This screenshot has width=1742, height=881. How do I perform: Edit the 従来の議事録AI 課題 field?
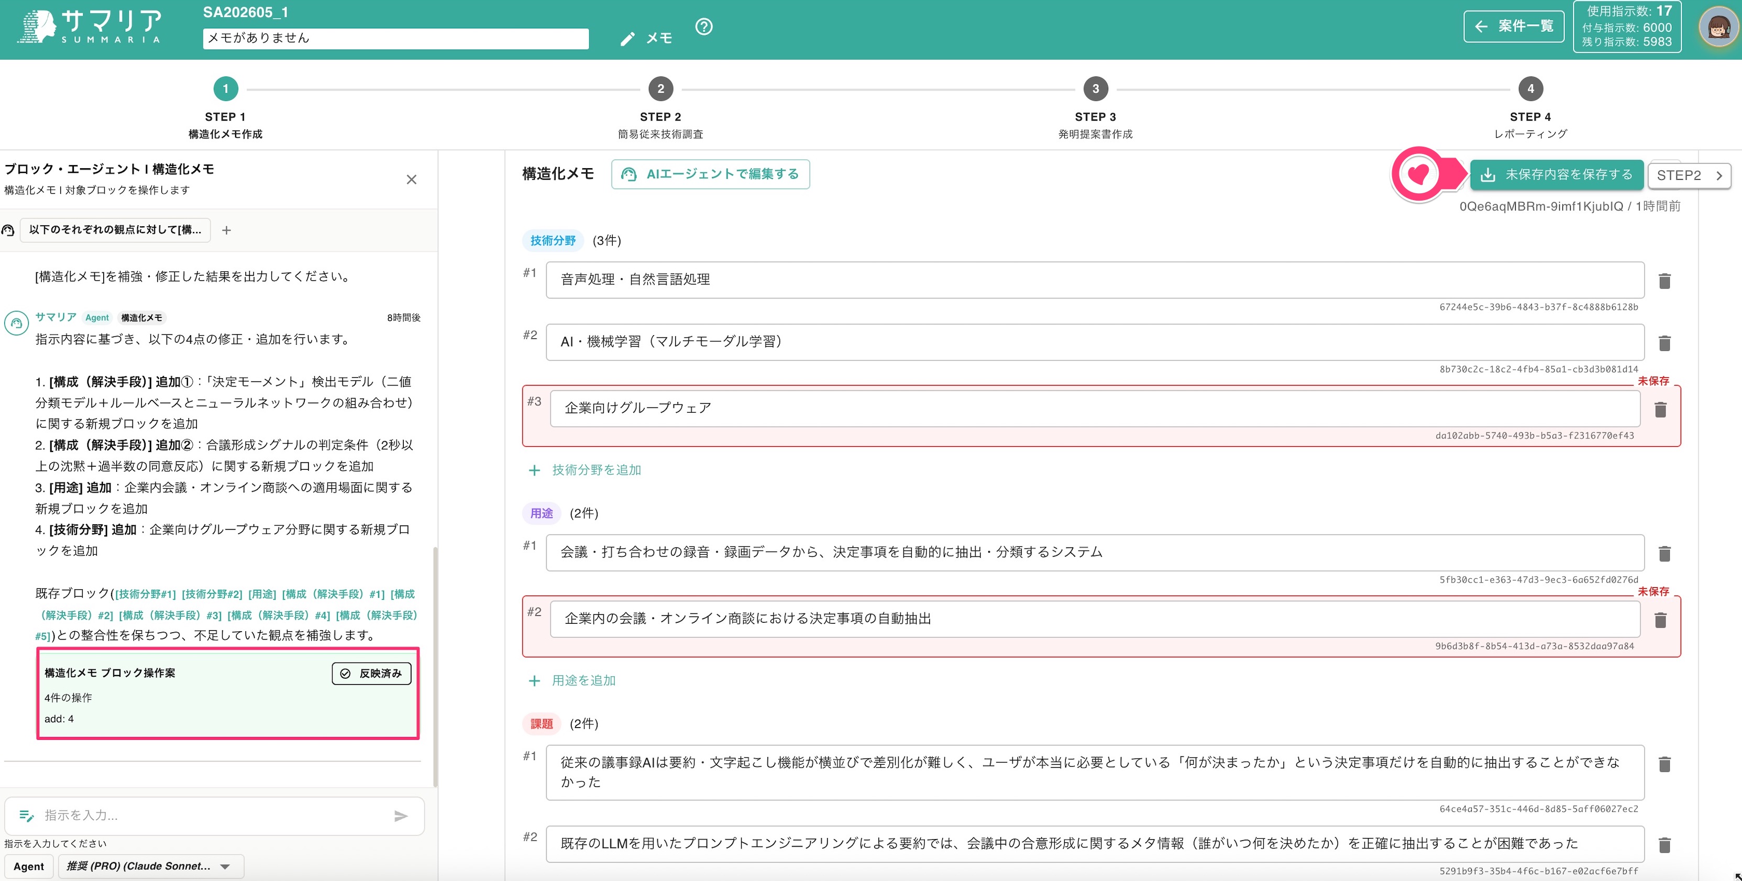click(1095, 772)
